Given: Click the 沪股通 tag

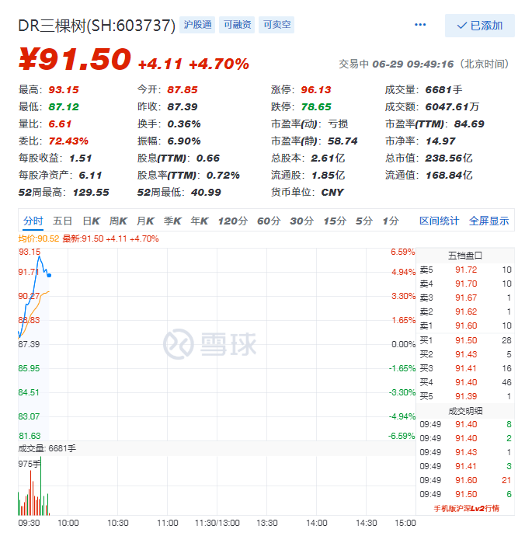Looking at the screenshot, I should pyautogui.click(x=197, y=25).
